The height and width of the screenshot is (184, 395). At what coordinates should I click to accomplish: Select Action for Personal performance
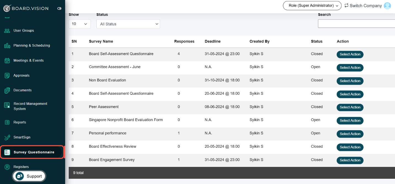coord(350,134)
